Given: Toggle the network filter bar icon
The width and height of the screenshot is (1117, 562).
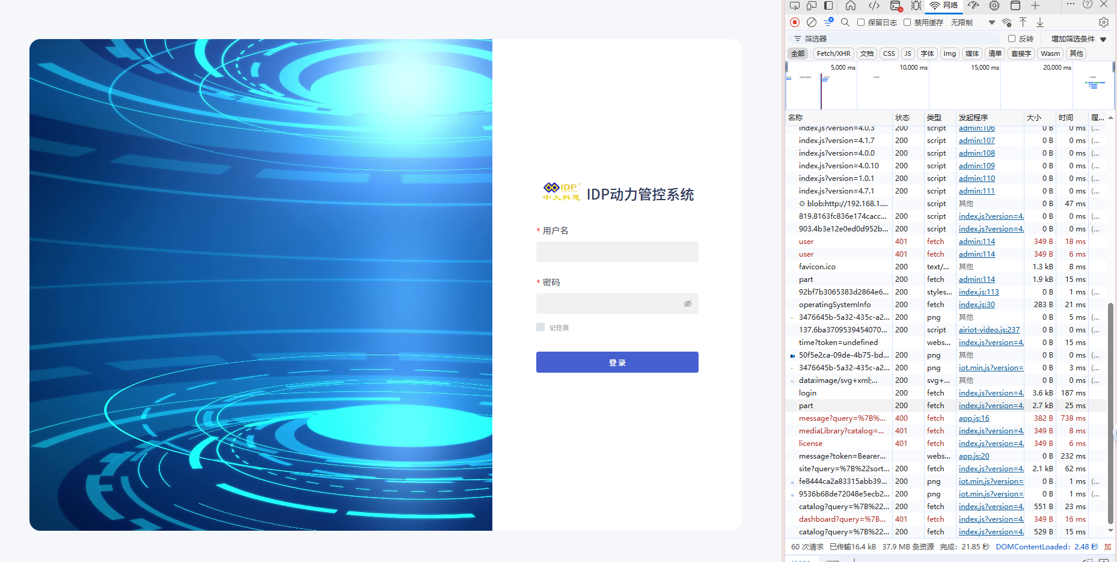Looking at the screenshot, I should [828, 22].
